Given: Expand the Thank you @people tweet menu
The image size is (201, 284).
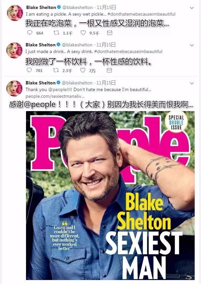Looking at the screenshot, I should (x=192, y=83).
